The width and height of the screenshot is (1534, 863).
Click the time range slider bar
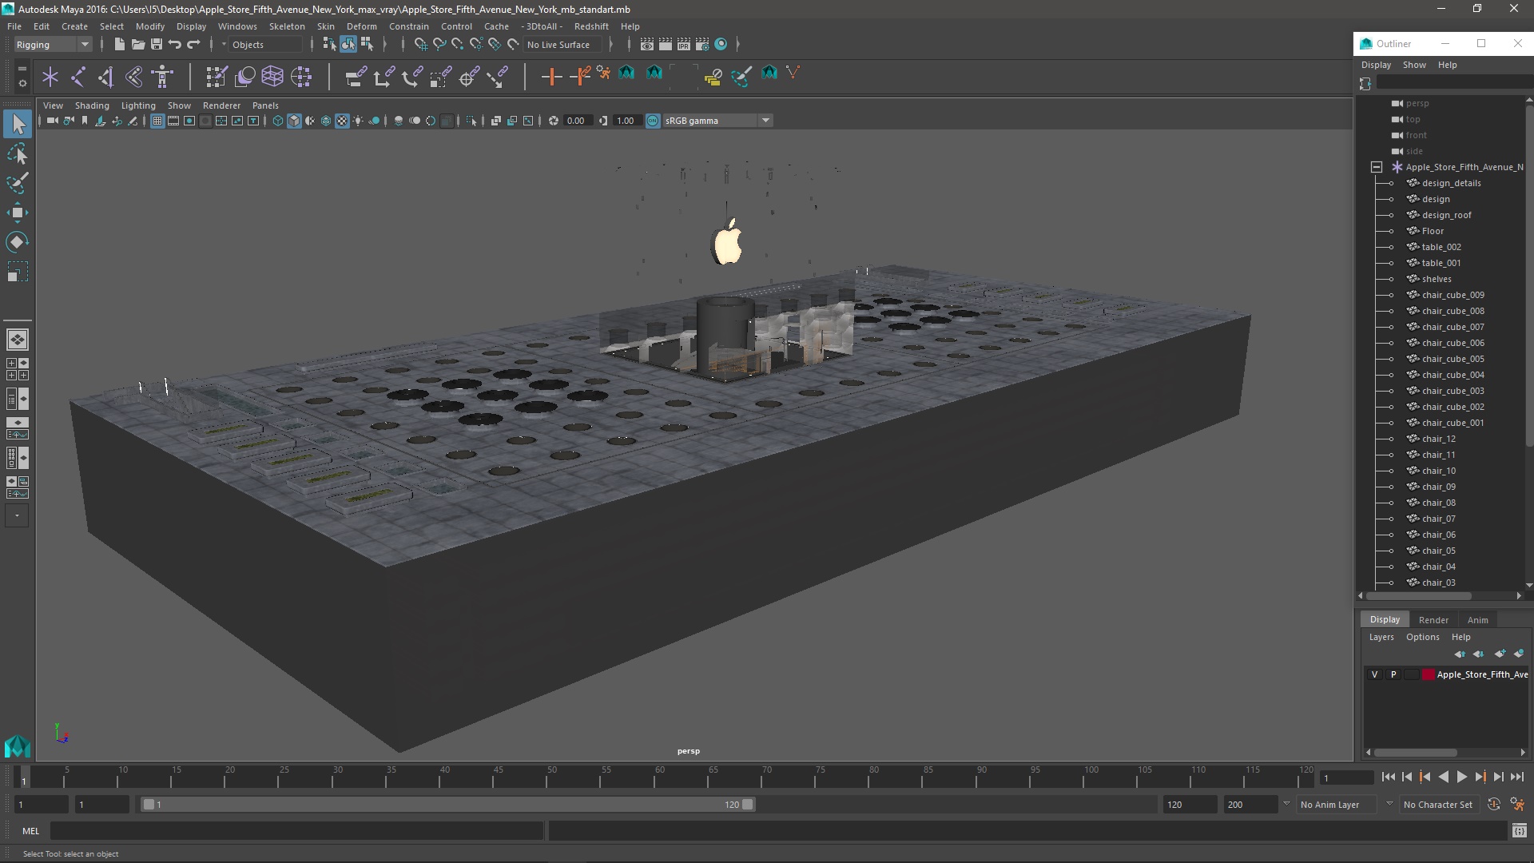click(447, 805)
